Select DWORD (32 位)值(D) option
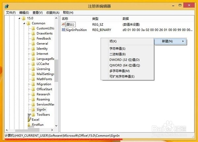This screenshot has width=198, height=142. click(127, 60)
